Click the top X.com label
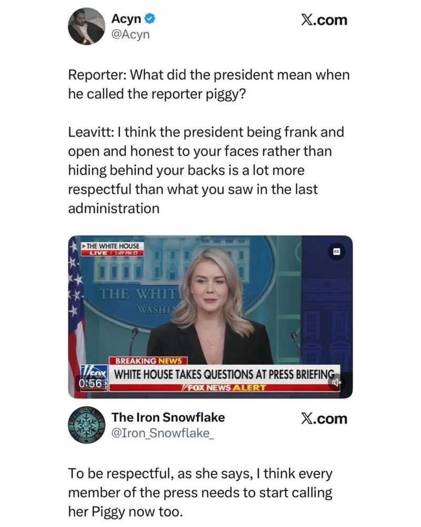Screen dimensions: 421x527 tap(324, 20)
